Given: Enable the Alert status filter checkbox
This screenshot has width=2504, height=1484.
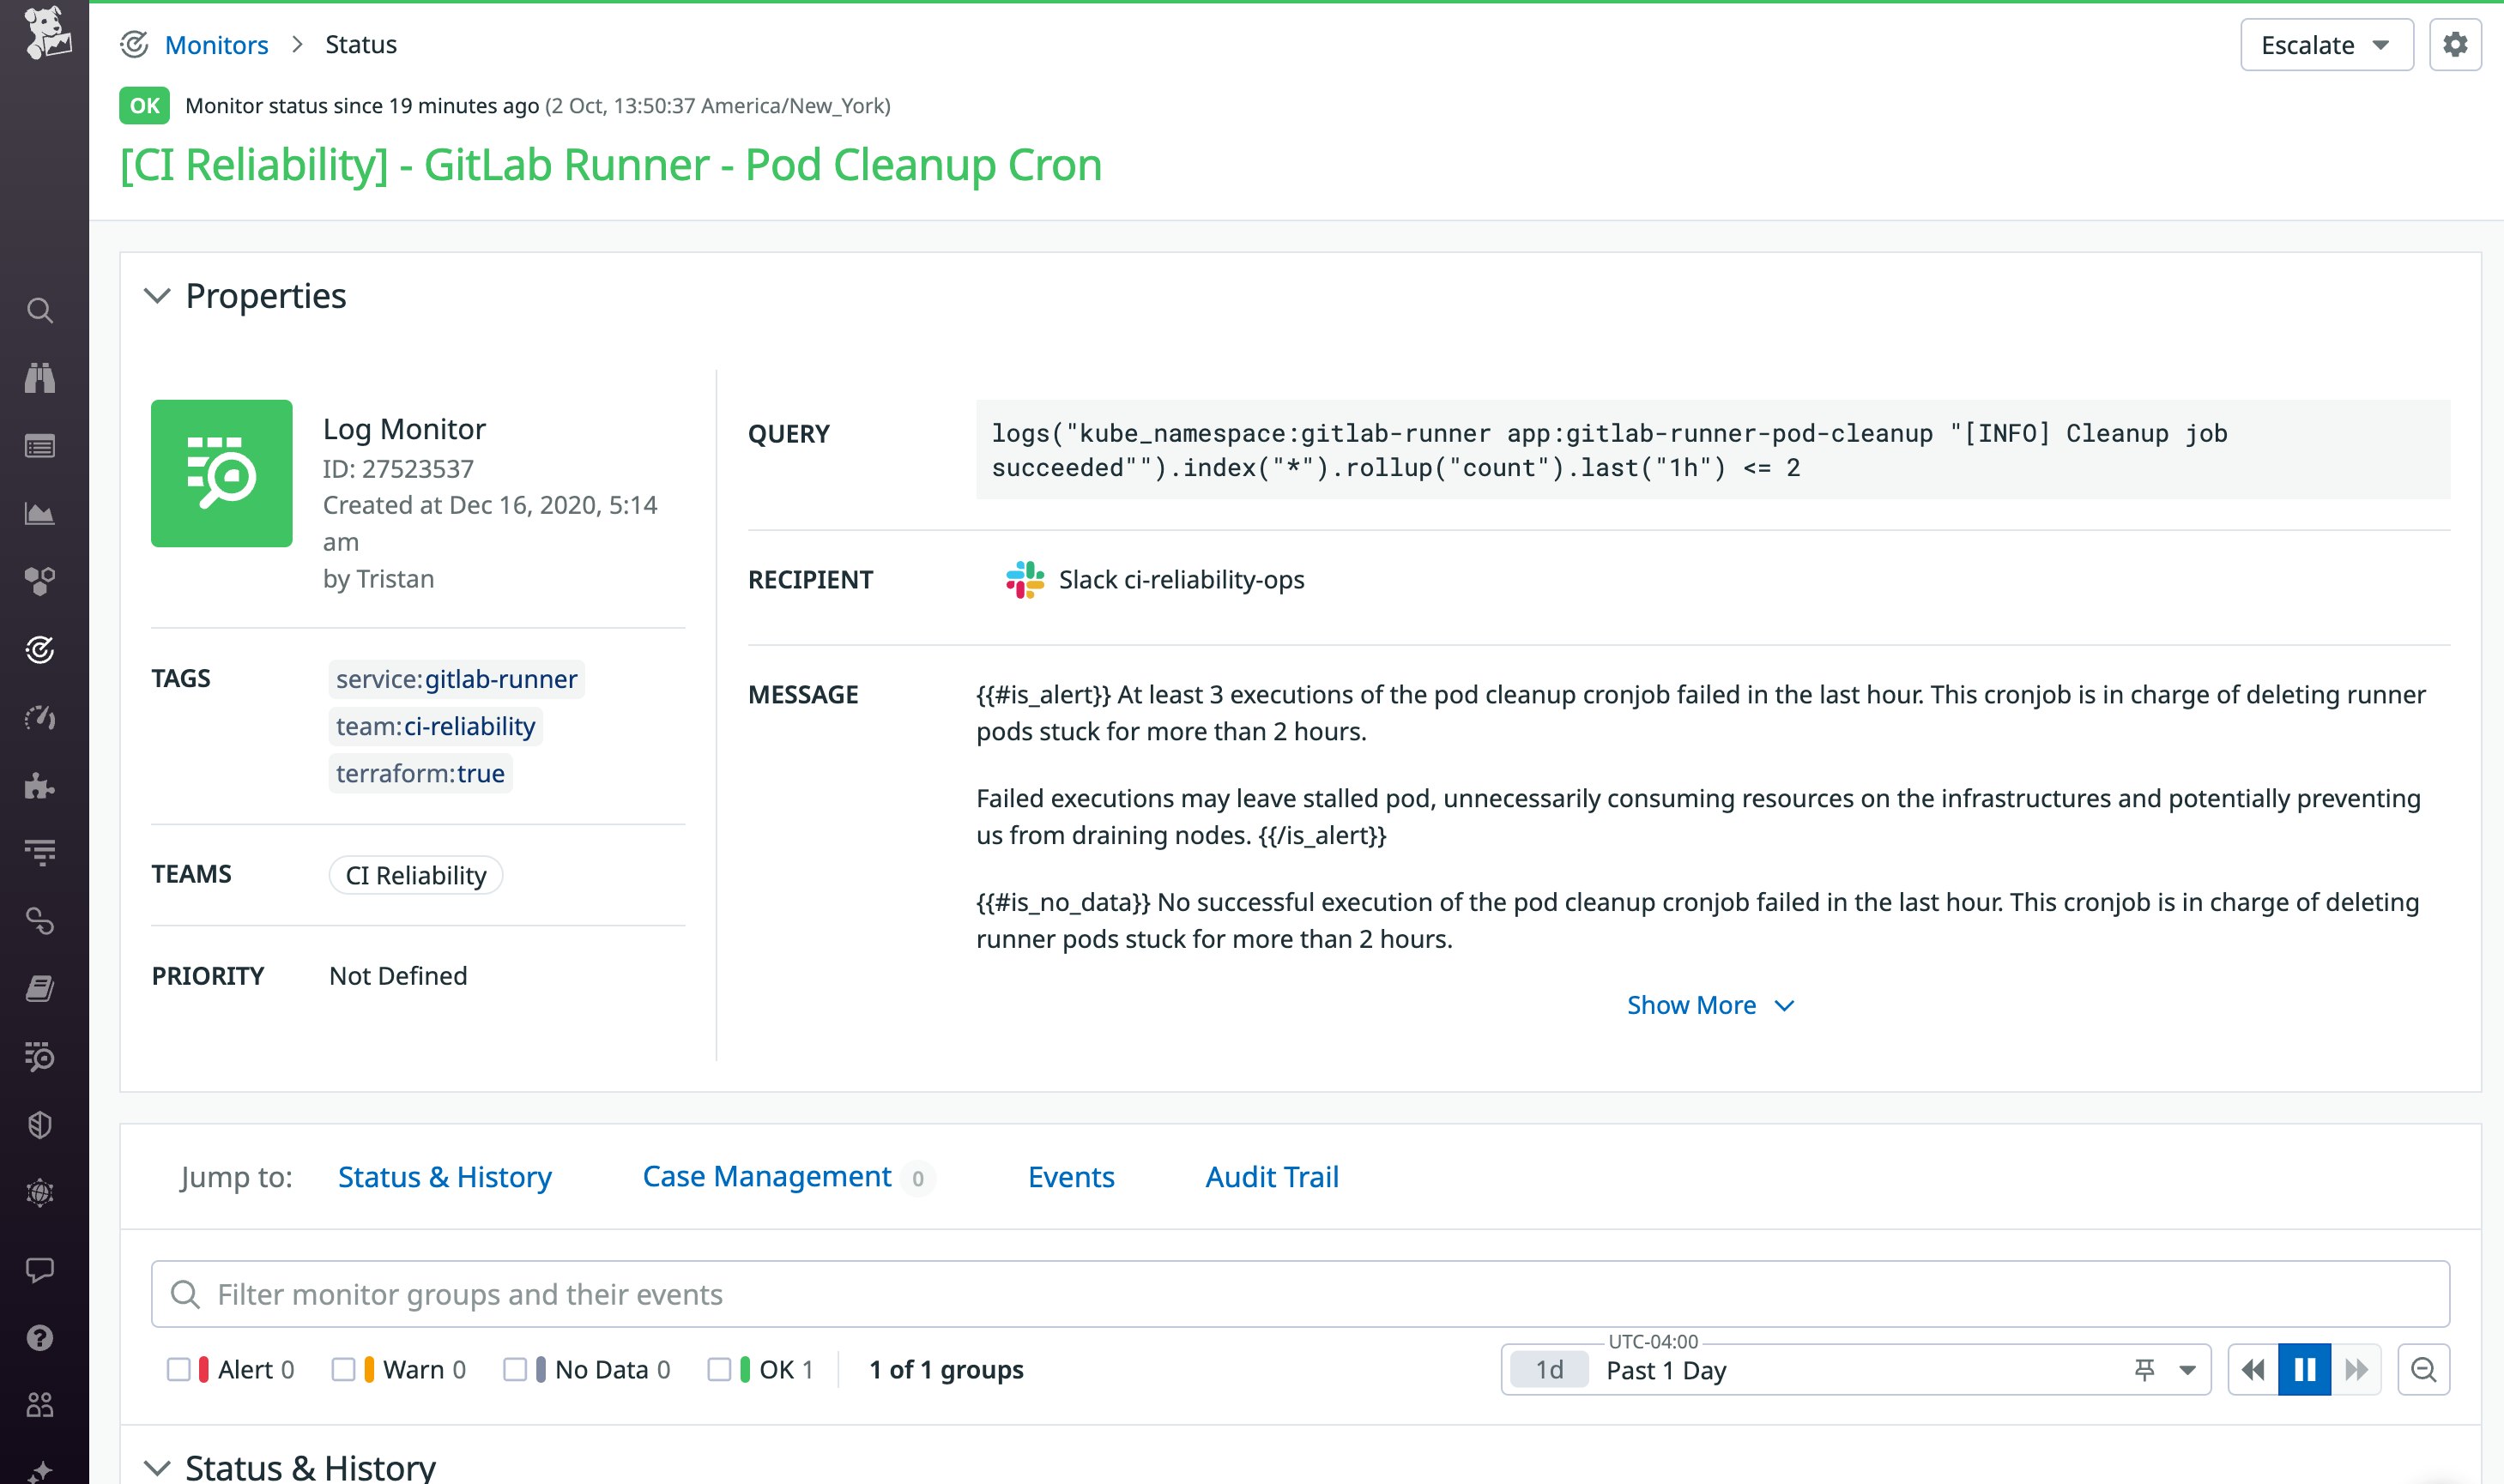Looking at the screenshot, I should click(x=181, y=1368).
